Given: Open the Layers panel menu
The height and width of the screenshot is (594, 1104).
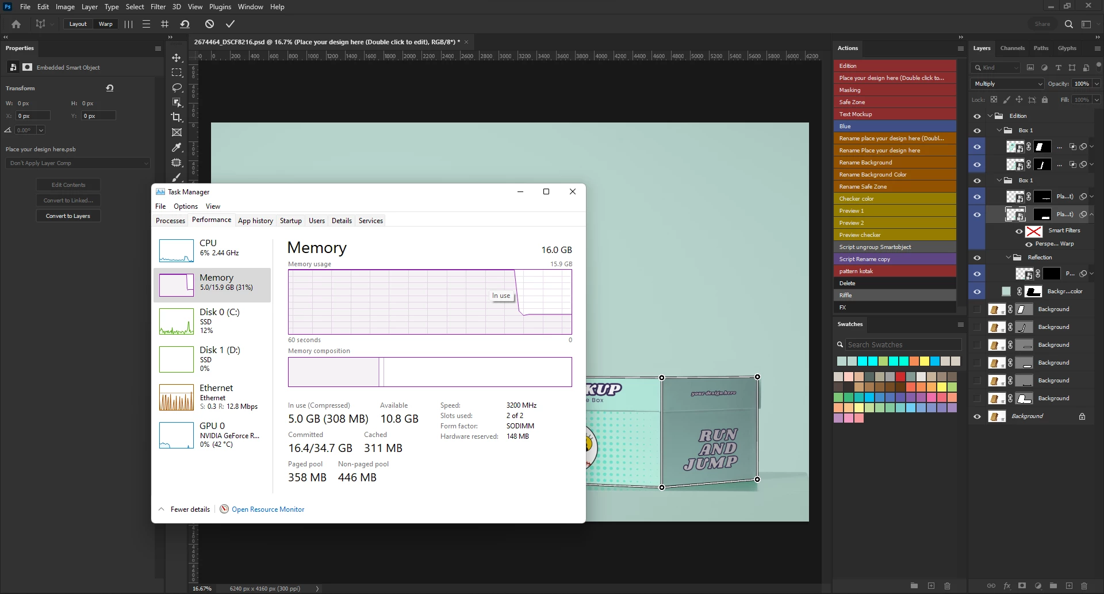Looking at the screenshot, I should 1097,48.
